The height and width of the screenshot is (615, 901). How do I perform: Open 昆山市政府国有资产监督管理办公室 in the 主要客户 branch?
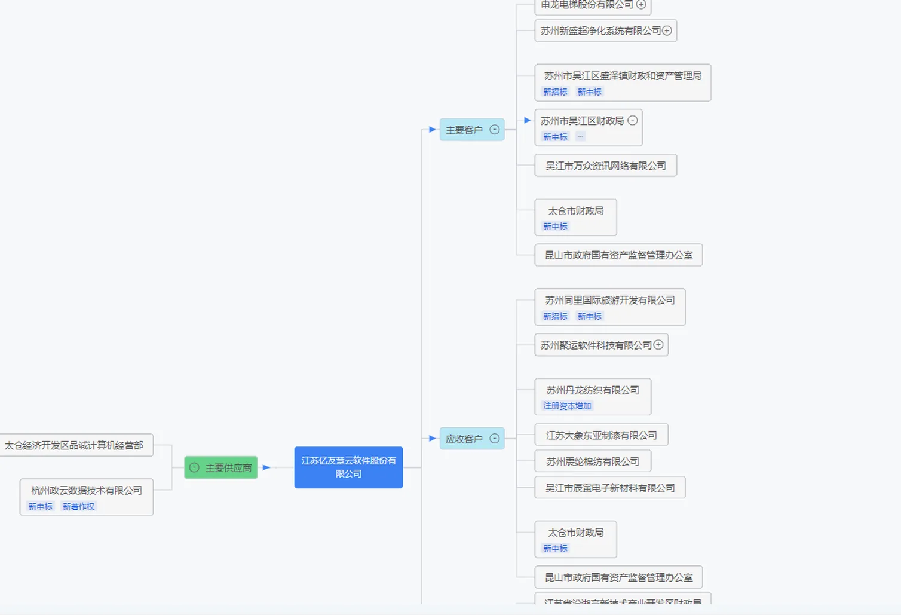tap(618, 255)
